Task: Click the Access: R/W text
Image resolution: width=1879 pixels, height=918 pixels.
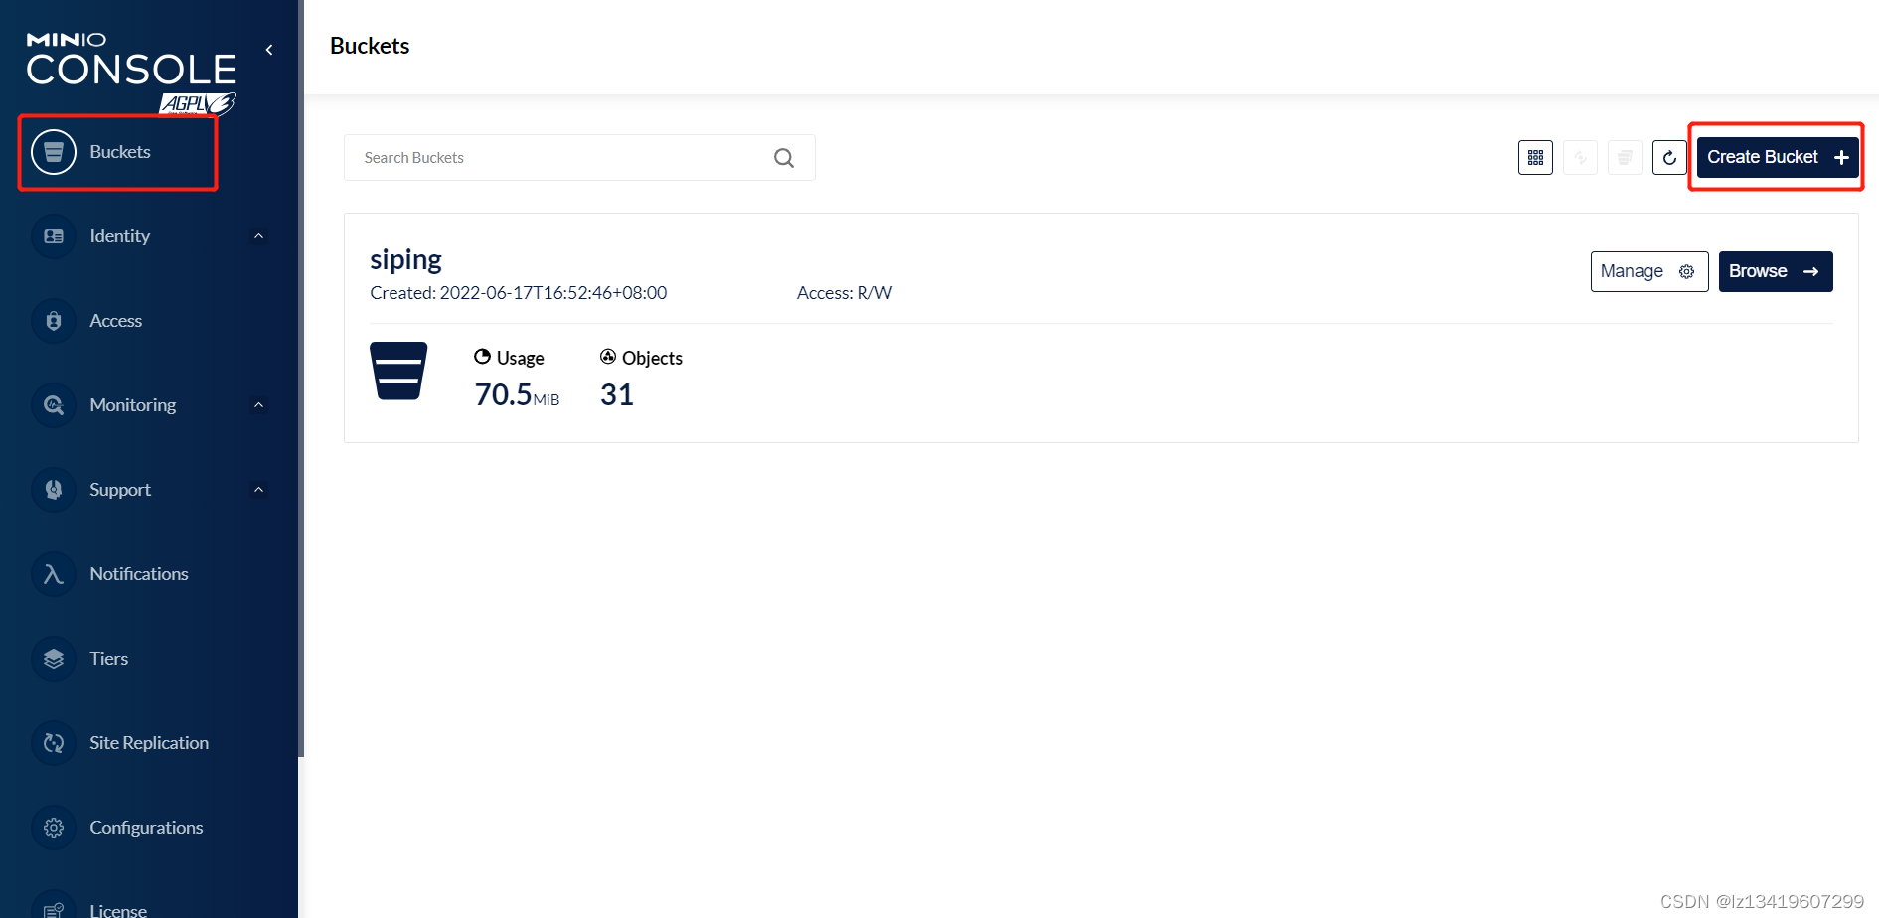Action: [x=845, y=293]
